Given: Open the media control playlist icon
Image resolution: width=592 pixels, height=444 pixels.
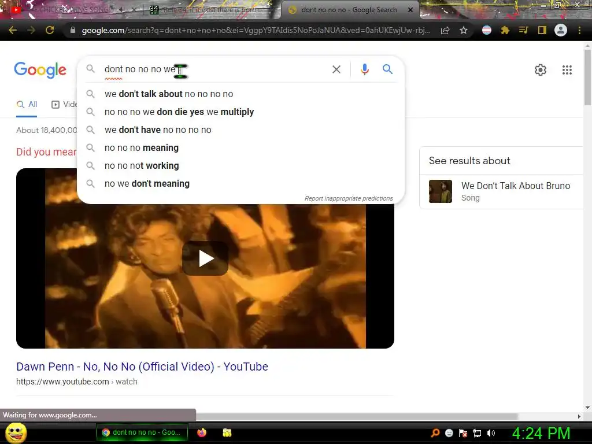Looking at the screenshot, I should (x=524, y=30).
